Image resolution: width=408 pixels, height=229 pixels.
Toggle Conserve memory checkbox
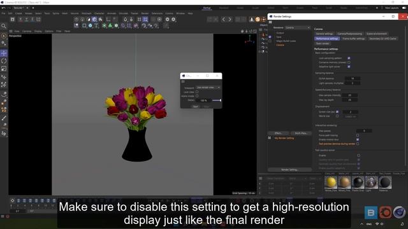tap(349, 62)
